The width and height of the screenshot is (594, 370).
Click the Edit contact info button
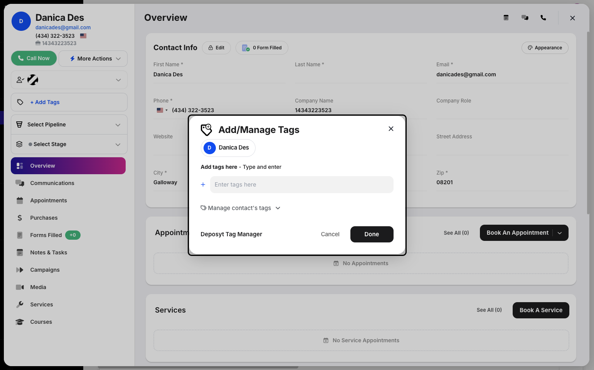(x=216, y=48)
